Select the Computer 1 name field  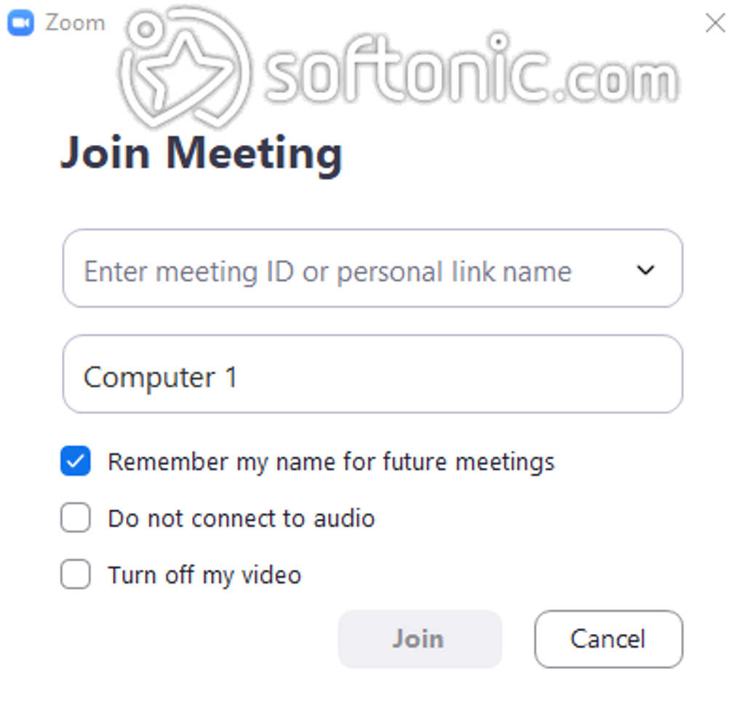coord(372,374)
